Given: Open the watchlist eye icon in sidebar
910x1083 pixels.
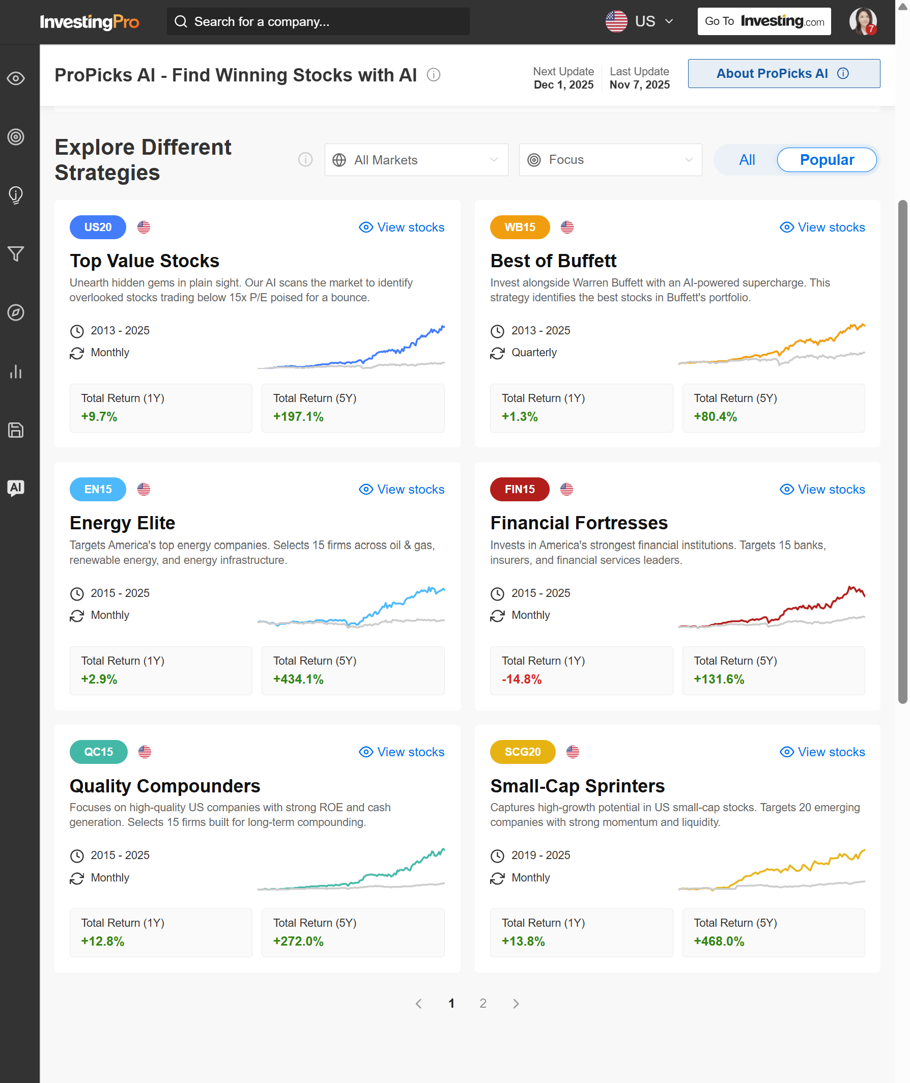Looking at the screenshot, I should [16, 78].
